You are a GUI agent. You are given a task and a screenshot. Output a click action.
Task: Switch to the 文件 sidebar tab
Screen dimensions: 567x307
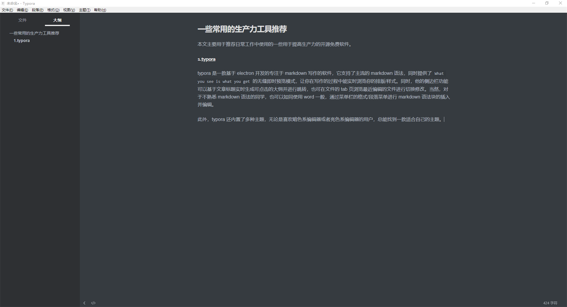pos(22,20)
